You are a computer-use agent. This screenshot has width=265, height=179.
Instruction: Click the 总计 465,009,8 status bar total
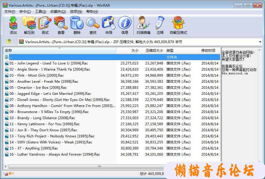coord(152,174)
